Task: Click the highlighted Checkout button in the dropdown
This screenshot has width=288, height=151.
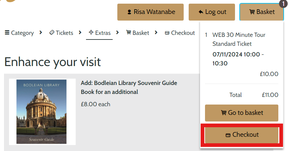Action: [x=242, y=135]
